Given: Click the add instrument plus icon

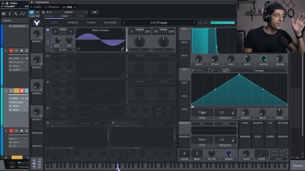Looking at the screenshot, I should click(32, 2).
